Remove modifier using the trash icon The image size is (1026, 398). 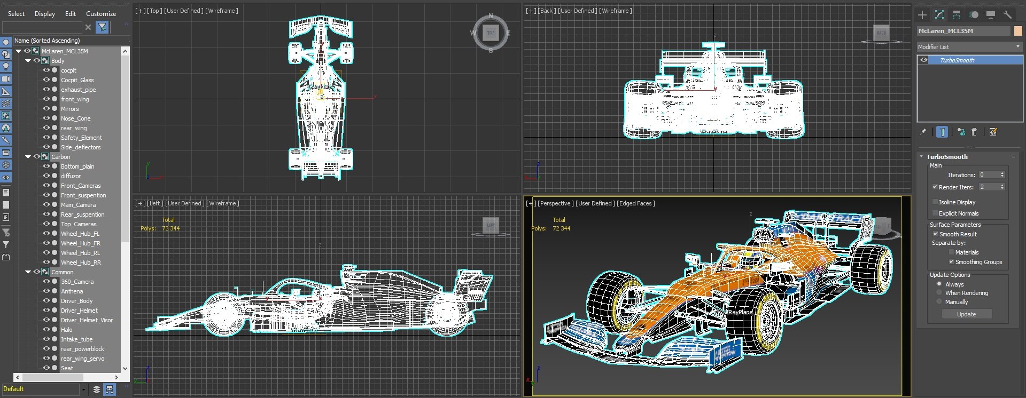[x=974, y=132]
